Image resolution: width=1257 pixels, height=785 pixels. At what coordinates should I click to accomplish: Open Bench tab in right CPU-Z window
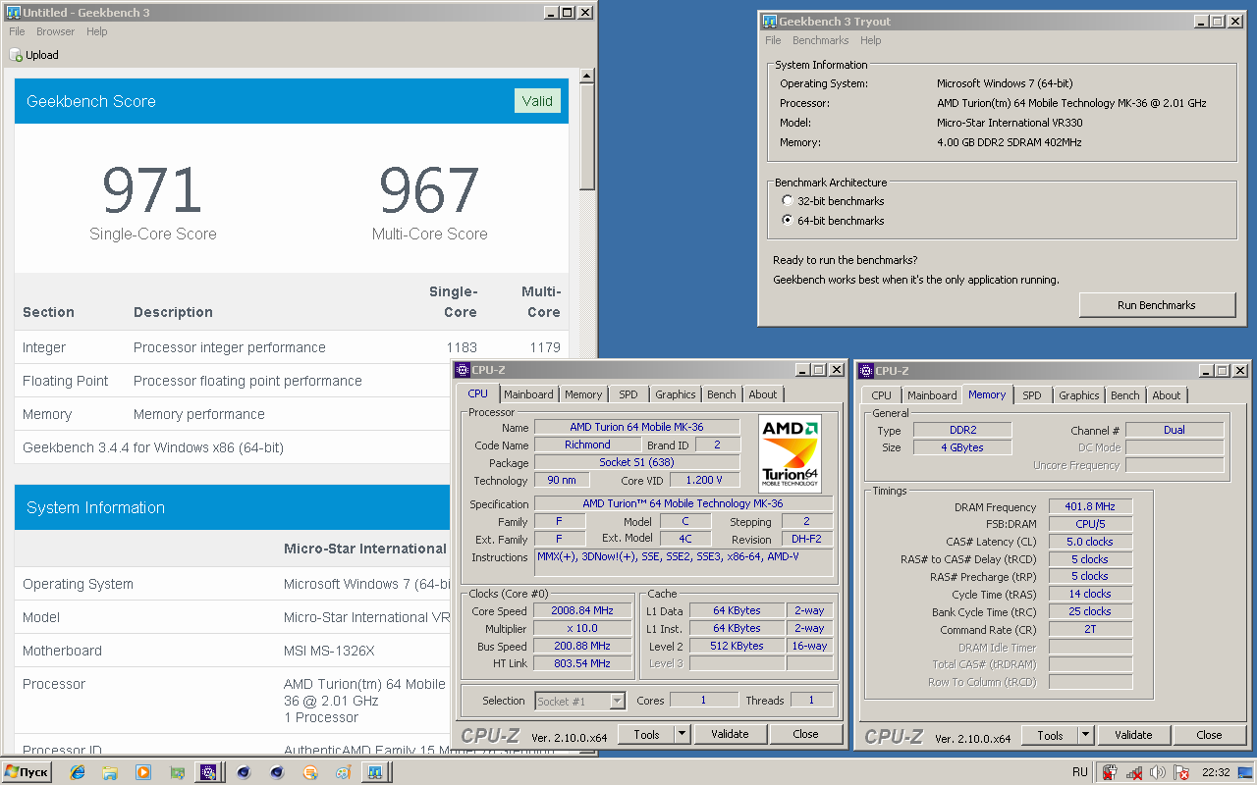[x=1125, y=395]
